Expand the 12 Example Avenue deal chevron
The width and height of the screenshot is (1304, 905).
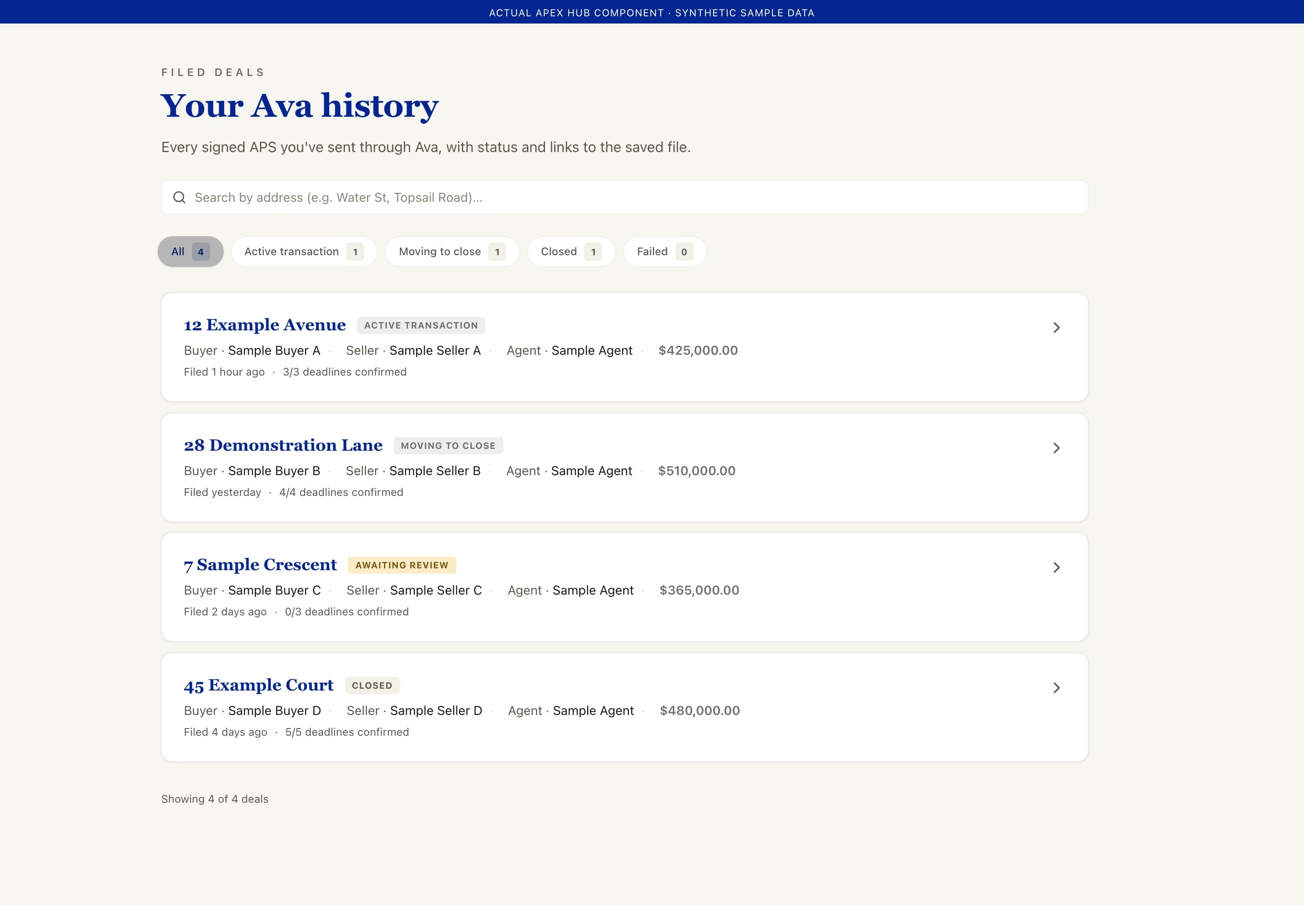[x=1057, y=328]
